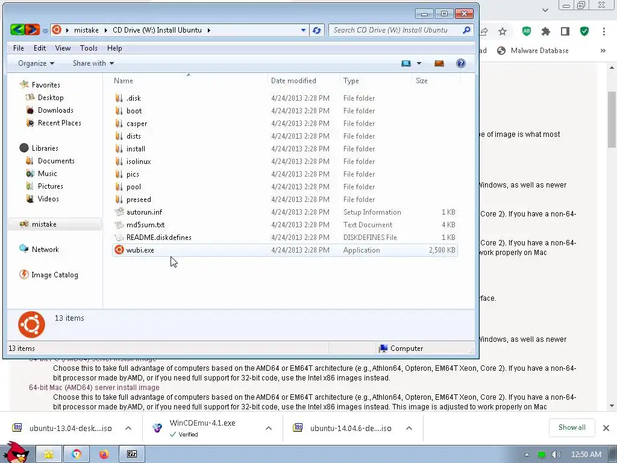
Task: Click the change view icon in toolbar
Action: click(x=406, y=63)
